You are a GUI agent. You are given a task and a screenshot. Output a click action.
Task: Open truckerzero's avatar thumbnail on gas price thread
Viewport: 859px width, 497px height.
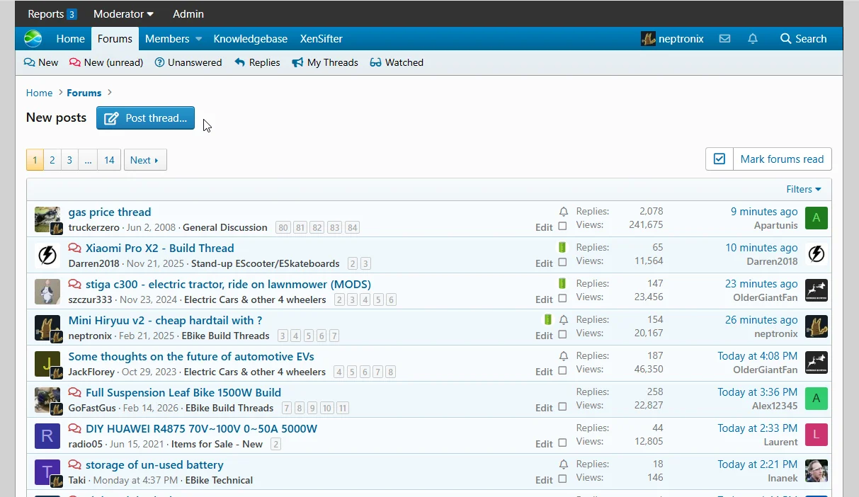pos(47,219)
